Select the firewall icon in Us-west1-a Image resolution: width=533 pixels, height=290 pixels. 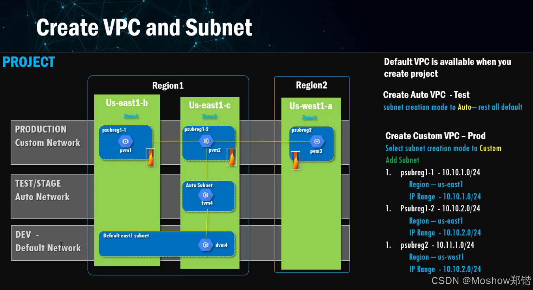pyautogui.click(x=296, y=160)
